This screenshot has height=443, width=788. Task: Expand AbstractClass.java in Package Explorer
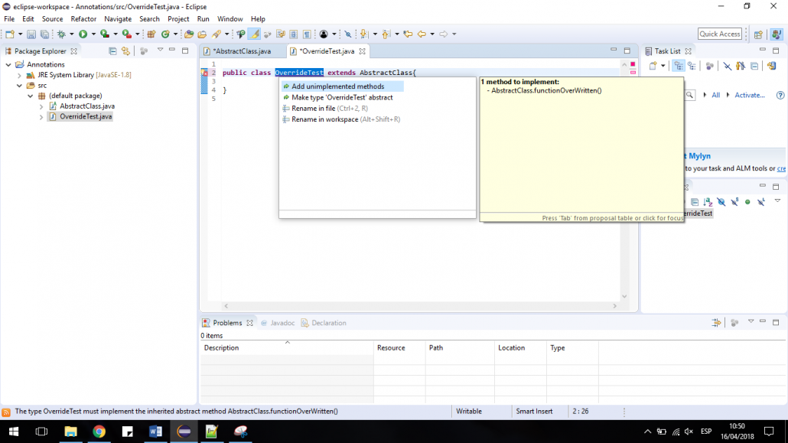point(40,106)
